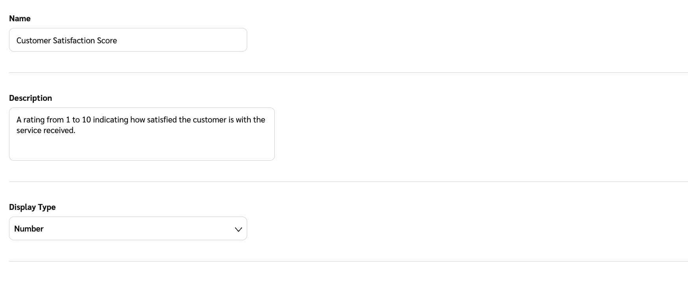Click the word "indicating" in Description

click(111, 120)
